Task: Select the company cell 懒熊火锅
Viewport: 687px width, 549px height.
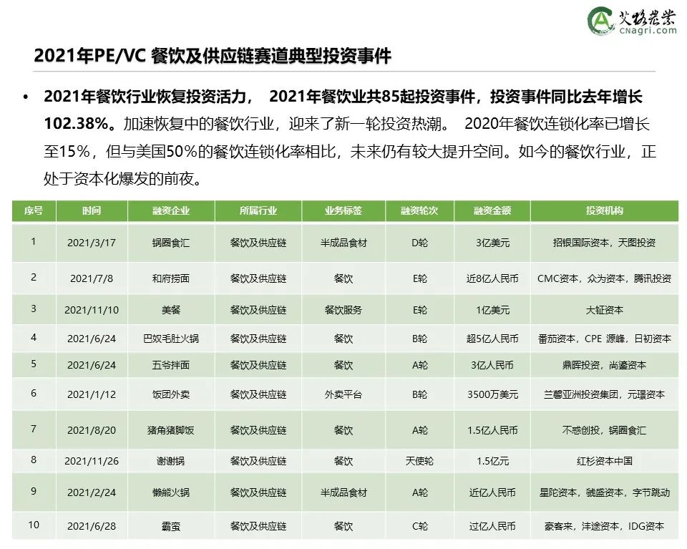Action: click(171, 492)
